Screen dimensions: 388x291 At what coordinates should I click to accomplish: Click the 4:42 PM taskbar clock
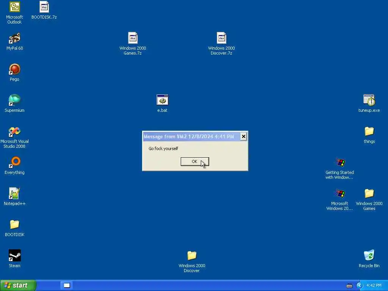[x=374, y=286]
